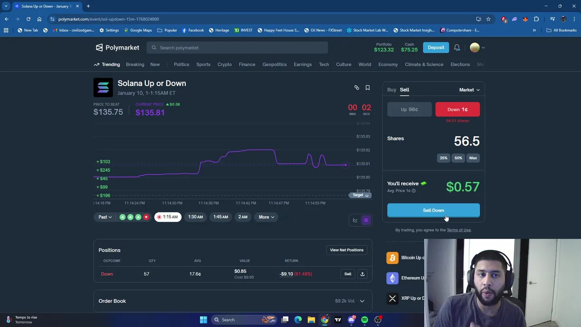The width and height of the screenshot is (581, 327).
Task: Switch to the purple list view icon
Action: coord(366,220)
